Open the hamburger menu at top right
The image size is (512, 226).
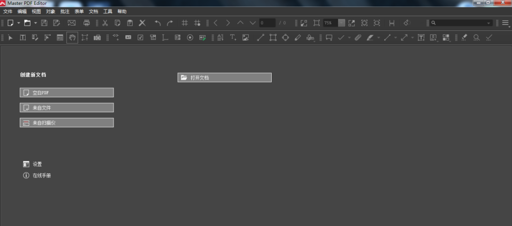click(x=505, y=23)
